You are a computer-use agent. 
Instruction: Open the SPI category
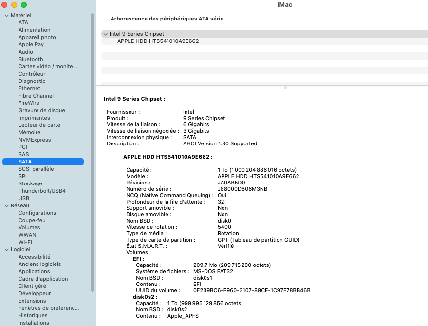coord(23,176)
